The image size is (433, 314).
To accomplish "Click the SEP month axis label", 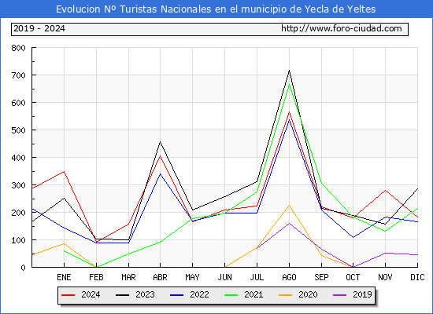I will click(321, 277).
